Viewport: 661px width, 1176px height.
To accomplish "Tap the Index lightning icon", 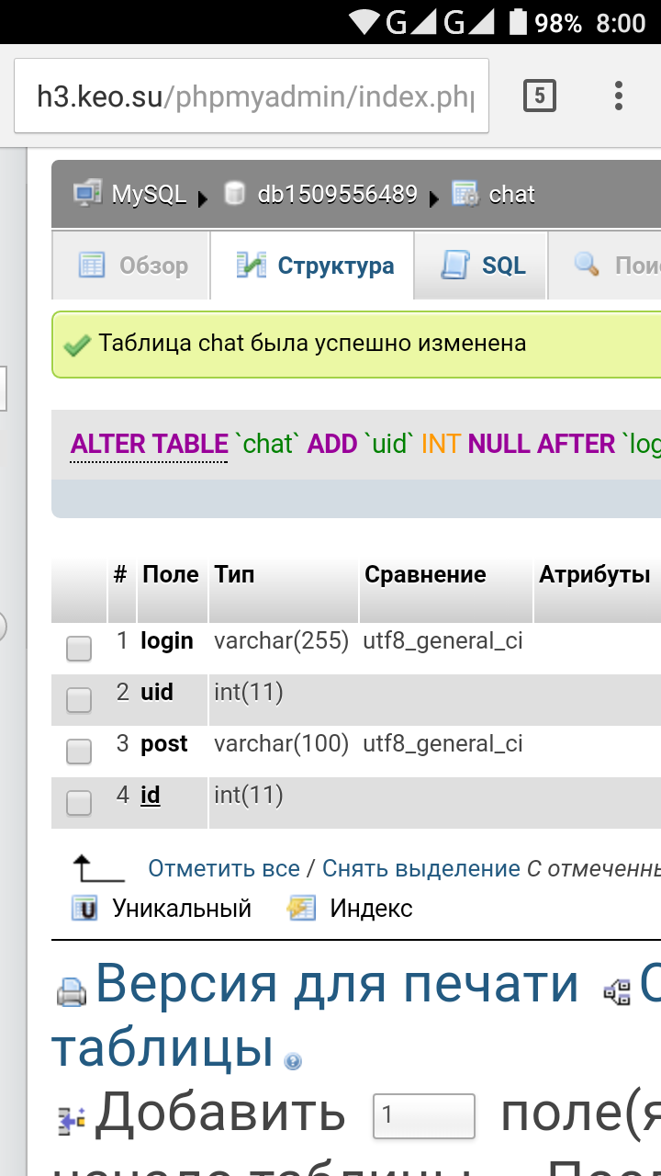I will pyautogui.click(x=301, y=909).
